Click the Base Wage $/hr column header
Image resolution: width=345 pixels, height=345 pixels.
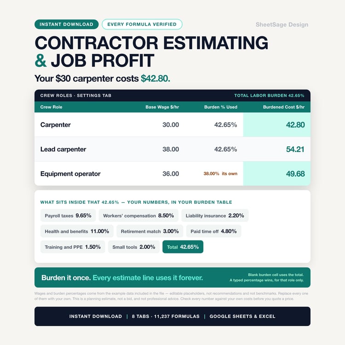[x=162, y=107]
